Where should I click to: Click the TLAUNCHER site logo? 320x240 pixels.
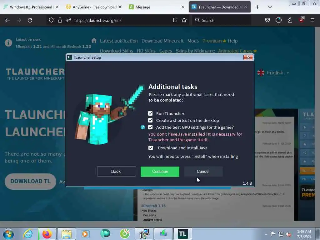(x=36, y=74)
